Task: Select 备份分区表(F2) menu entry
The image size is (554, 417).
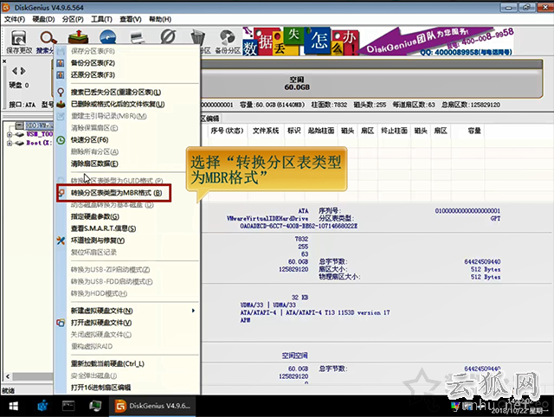Action: (93, 63)
